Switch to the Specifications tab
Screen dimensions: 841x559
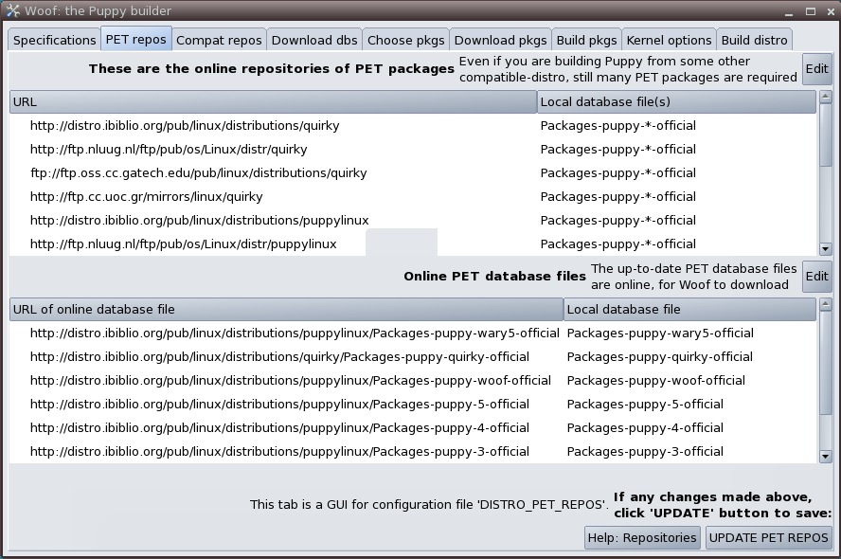54,40
